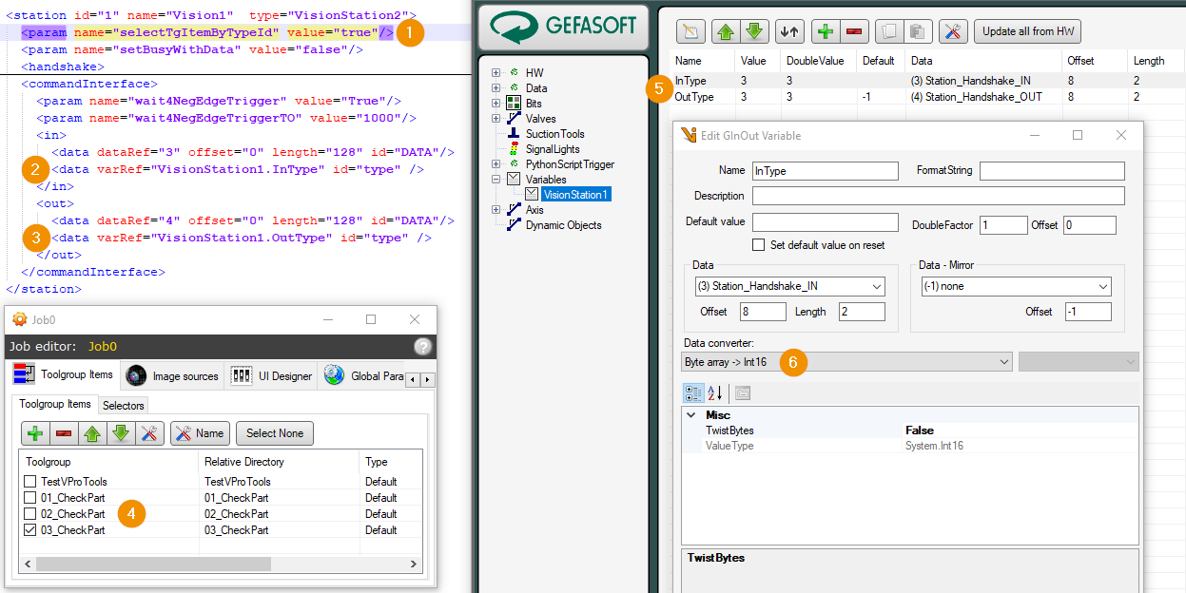The height and width of the screenshot is (593, 1186).
Task: Click the green down arrow in Toolgroup Items toolbar
Action: click(120, 433)
